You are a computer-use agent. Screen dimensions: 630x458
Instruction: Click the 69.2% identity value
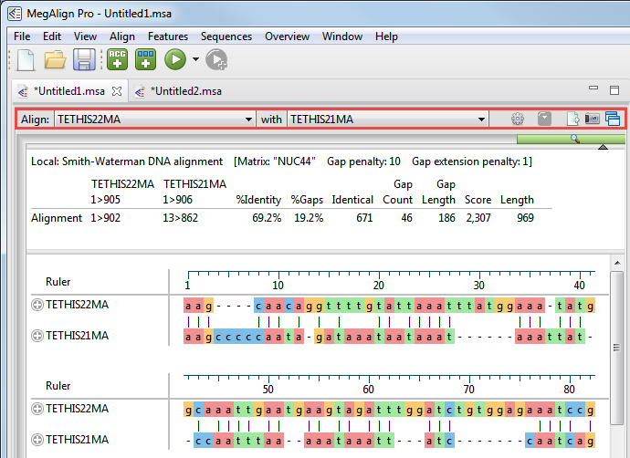click(x=267, y=218)
